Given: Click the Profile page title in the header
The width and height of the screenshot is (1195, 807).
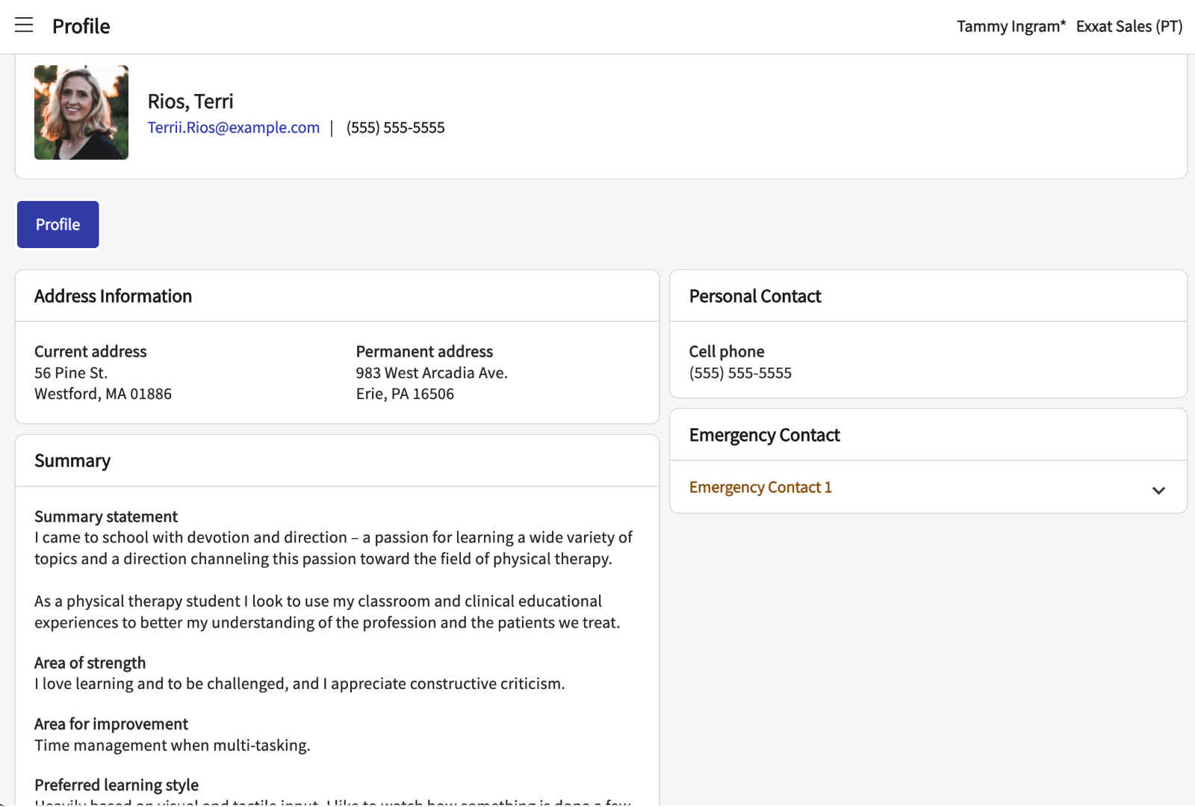Looking at the screenshot, I should [x=81, y=26].
